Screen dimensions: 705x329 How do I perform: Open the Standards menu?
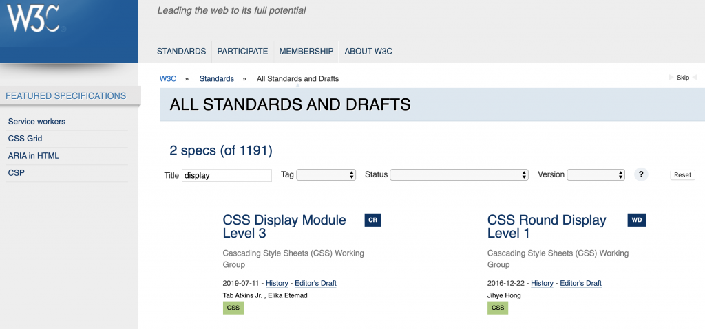point(181,51)
